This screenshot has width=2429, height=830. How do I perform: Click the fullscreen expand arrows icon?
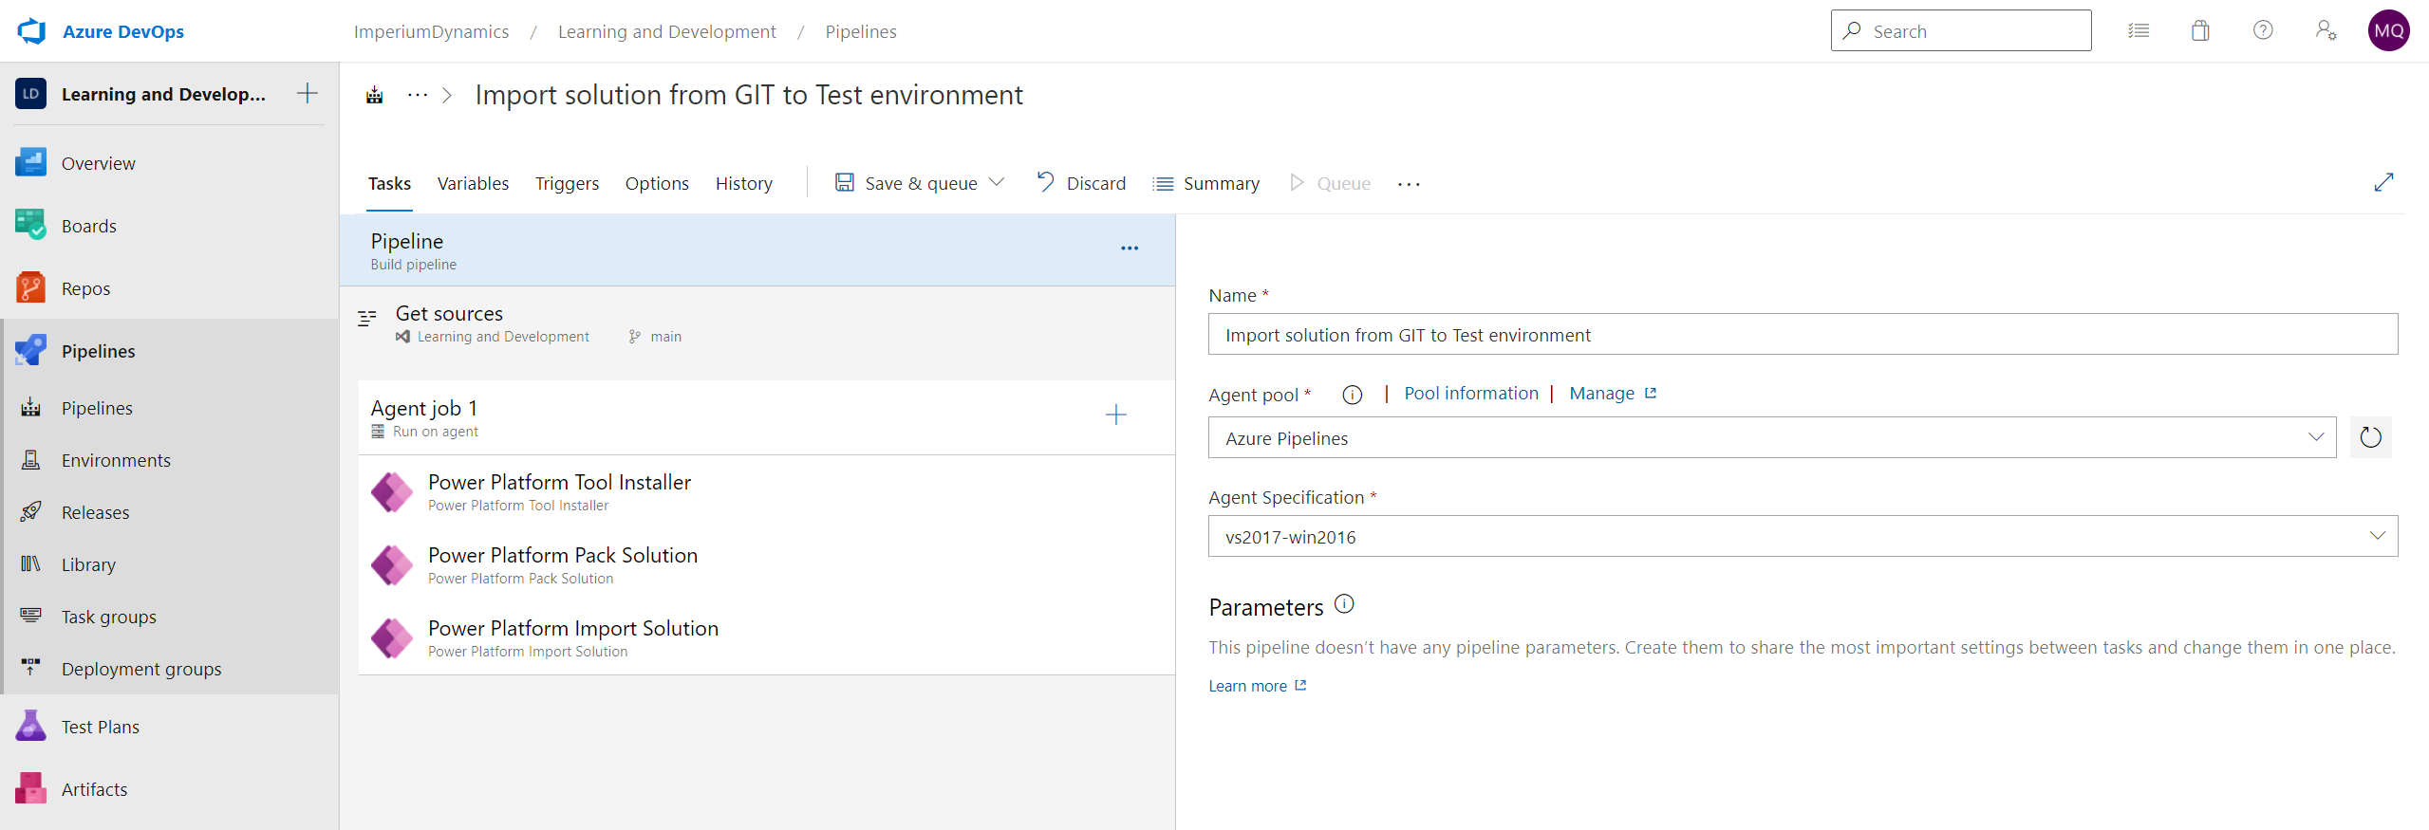click(2383, 182)
